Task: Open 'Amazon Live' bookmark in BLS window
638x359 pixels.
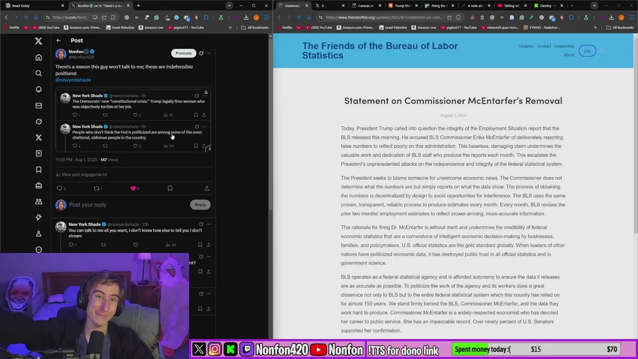Action: [x=424, y=27]
